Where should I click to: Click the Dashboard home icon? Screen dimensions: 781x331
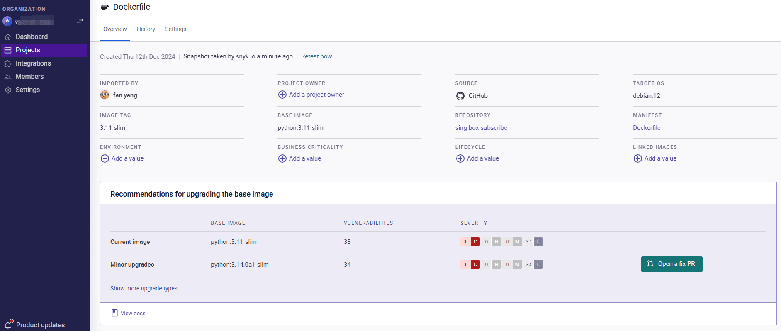coord(8,37)
